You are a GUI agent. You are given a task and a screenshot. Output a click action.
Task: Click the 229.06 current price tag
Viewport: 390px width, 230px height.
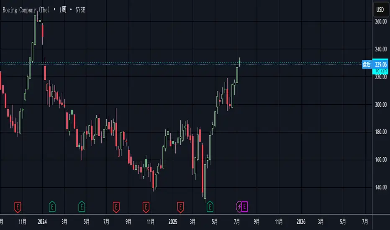(x=380, y=64)
